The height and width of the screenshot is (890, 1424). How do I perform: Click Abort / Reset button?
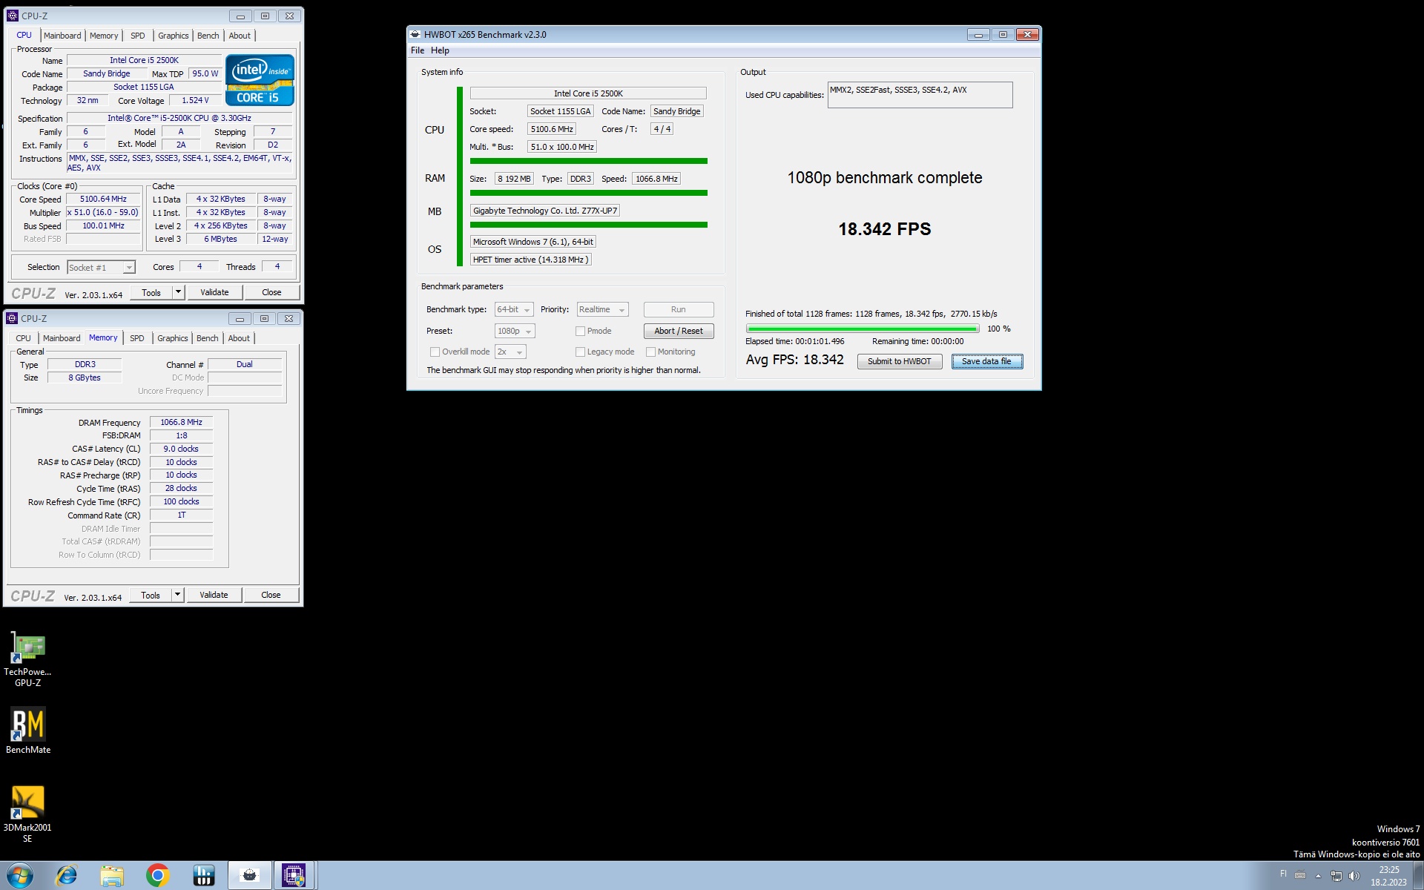coord(679,331)
